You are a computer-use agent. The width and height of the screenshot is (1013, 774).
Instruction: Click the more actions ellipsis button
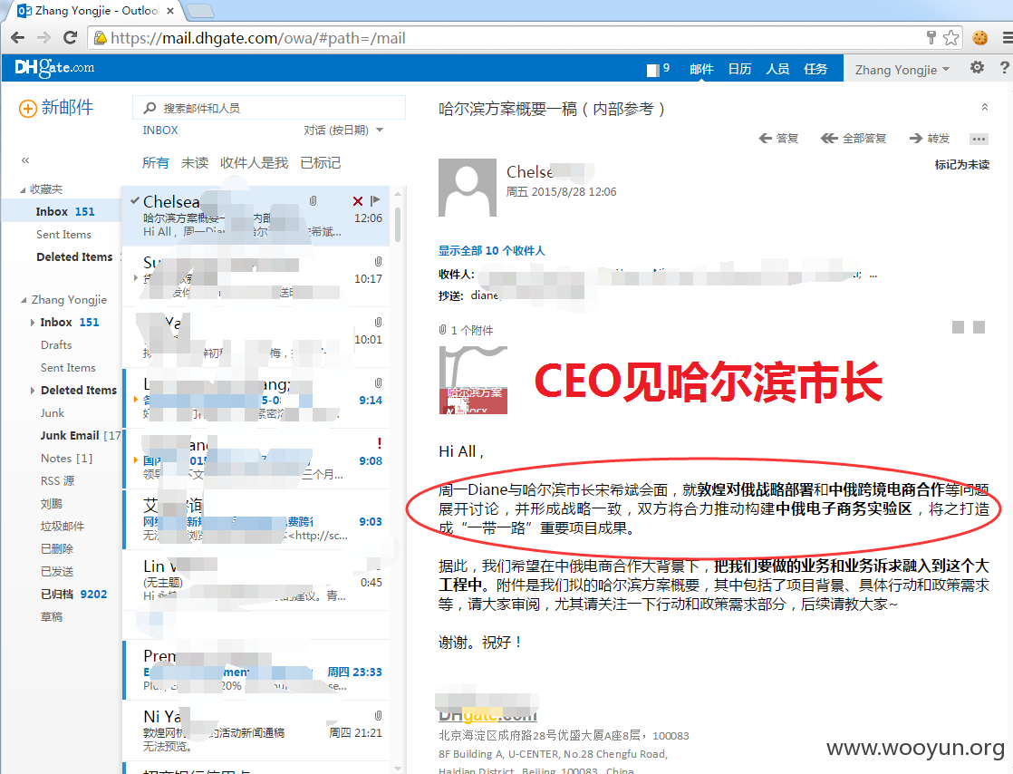pos(979,139)
